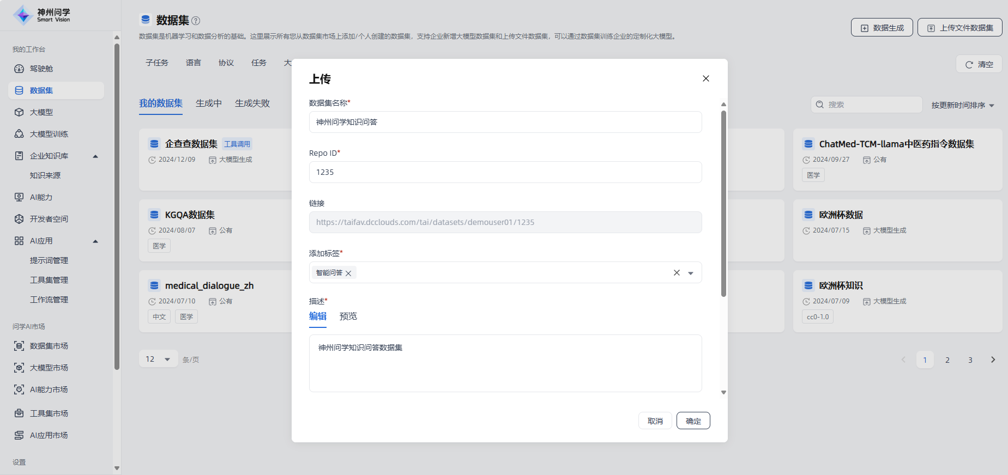Screen dimensions: 1008x475
Task: Click the 数据集市场 icon in sidebar
Action: (x=19, y=346)
